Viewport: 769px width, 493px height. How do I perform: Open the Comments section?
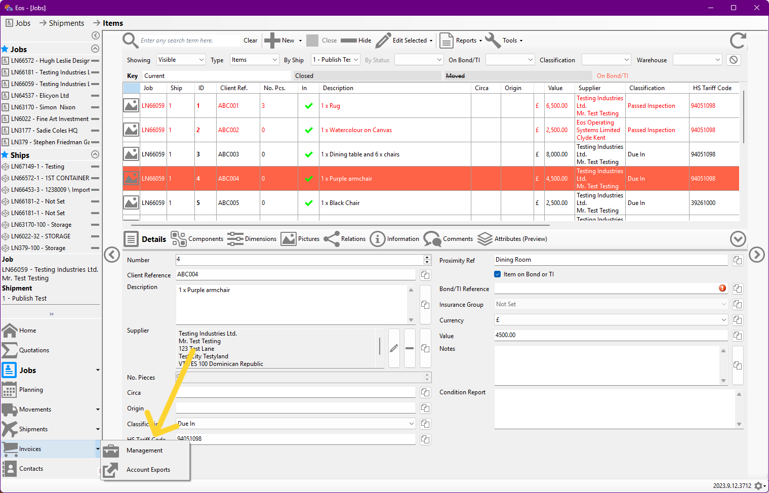click(x=448, y=239)
